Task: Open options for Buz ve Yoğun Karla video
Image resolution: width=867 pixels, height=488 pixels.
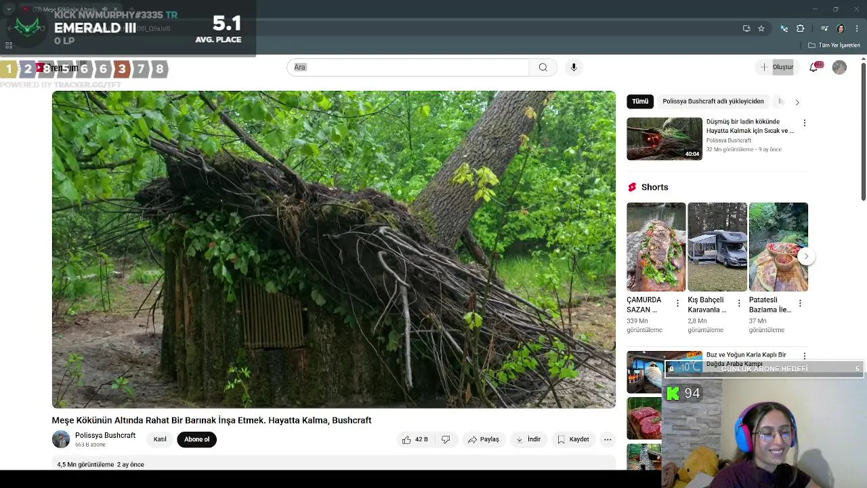Action: coord(804,356)
